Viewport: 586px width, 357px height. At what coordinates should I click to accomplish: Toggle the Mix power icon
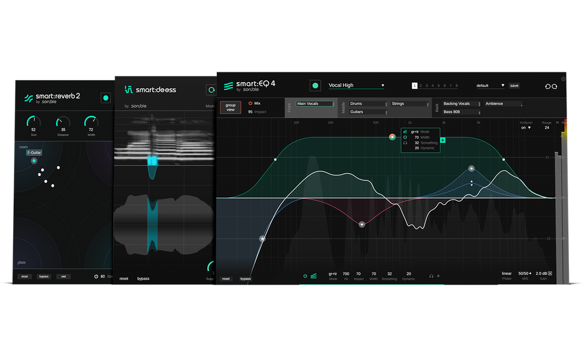pyautogui.click(x=251, y=103)
